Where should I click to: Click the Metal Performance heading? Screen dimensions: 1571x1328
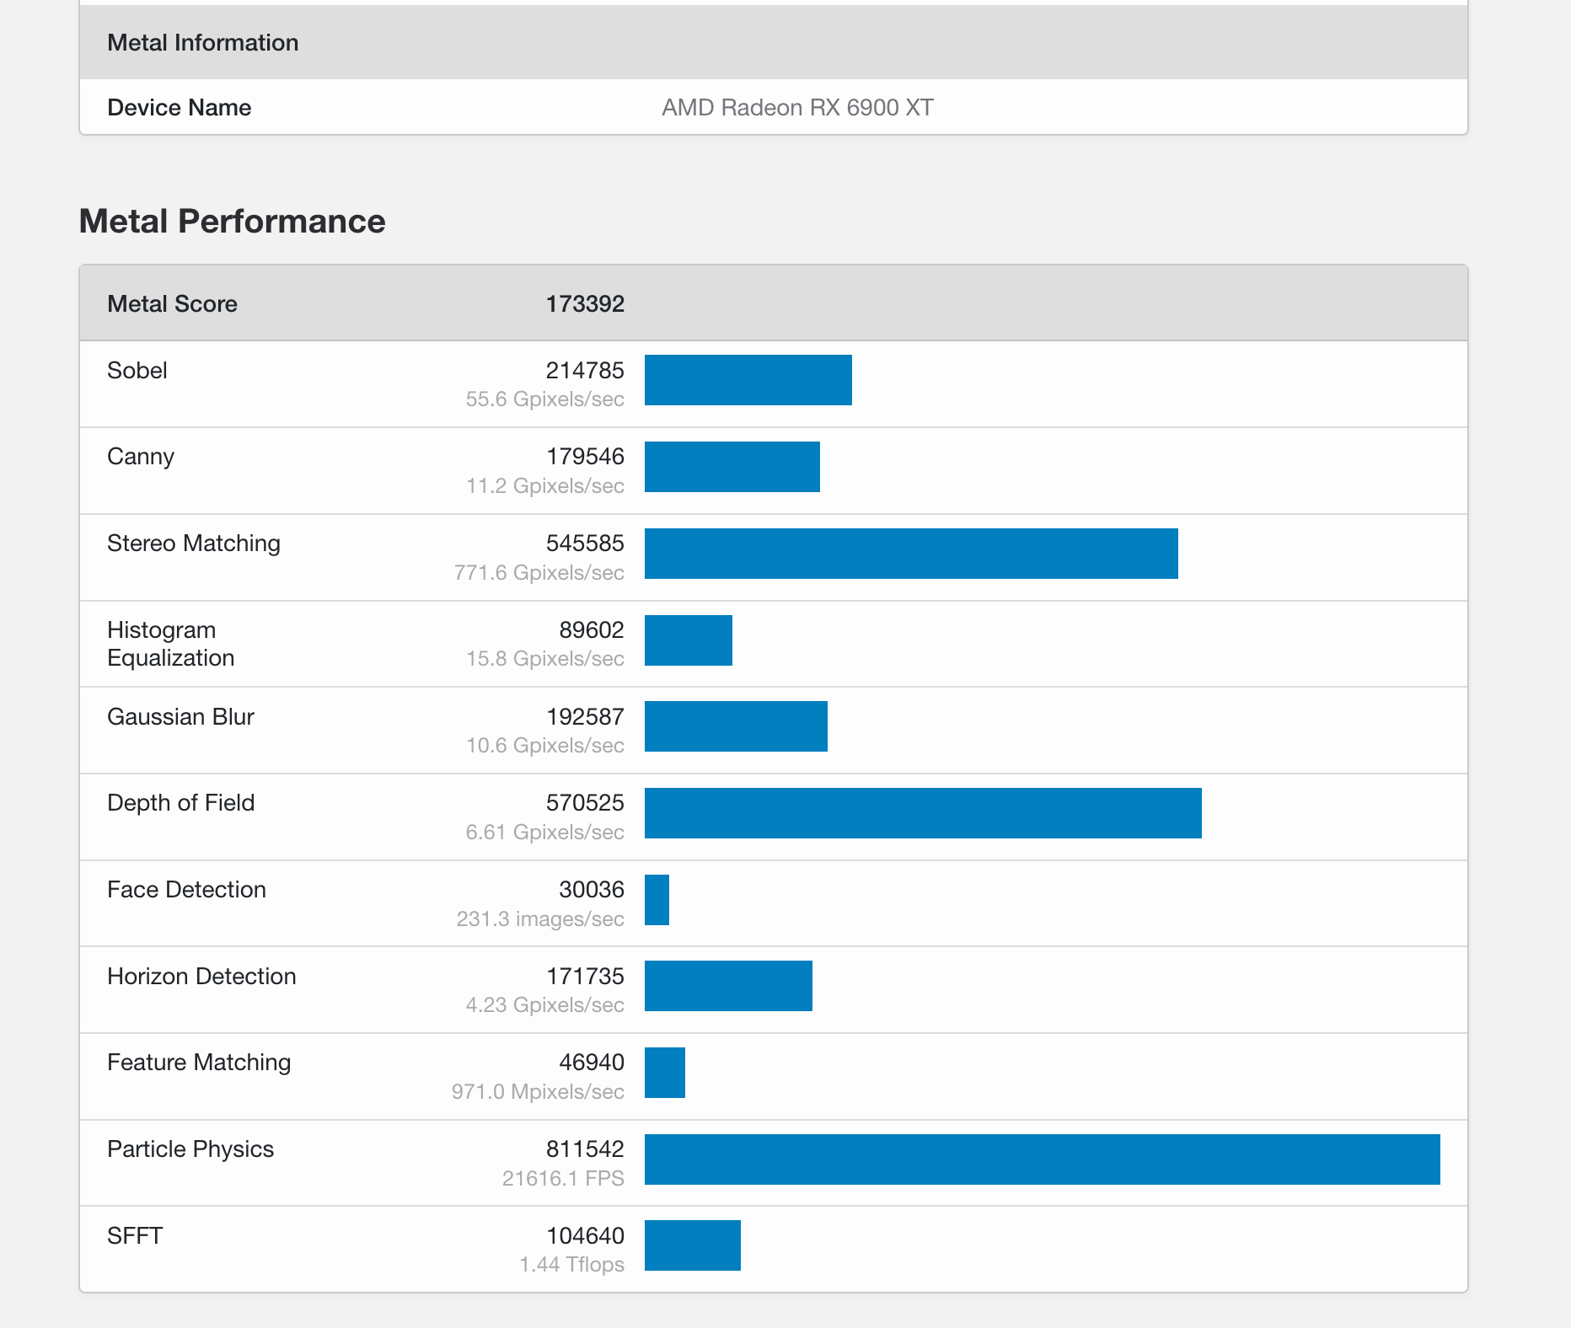(x=232, y=222)
